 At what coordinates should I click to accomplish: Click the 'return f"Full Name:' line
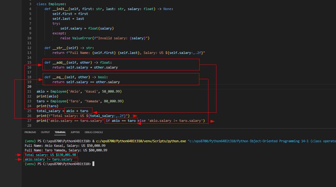pyautogui.click(x=128, y=53)
